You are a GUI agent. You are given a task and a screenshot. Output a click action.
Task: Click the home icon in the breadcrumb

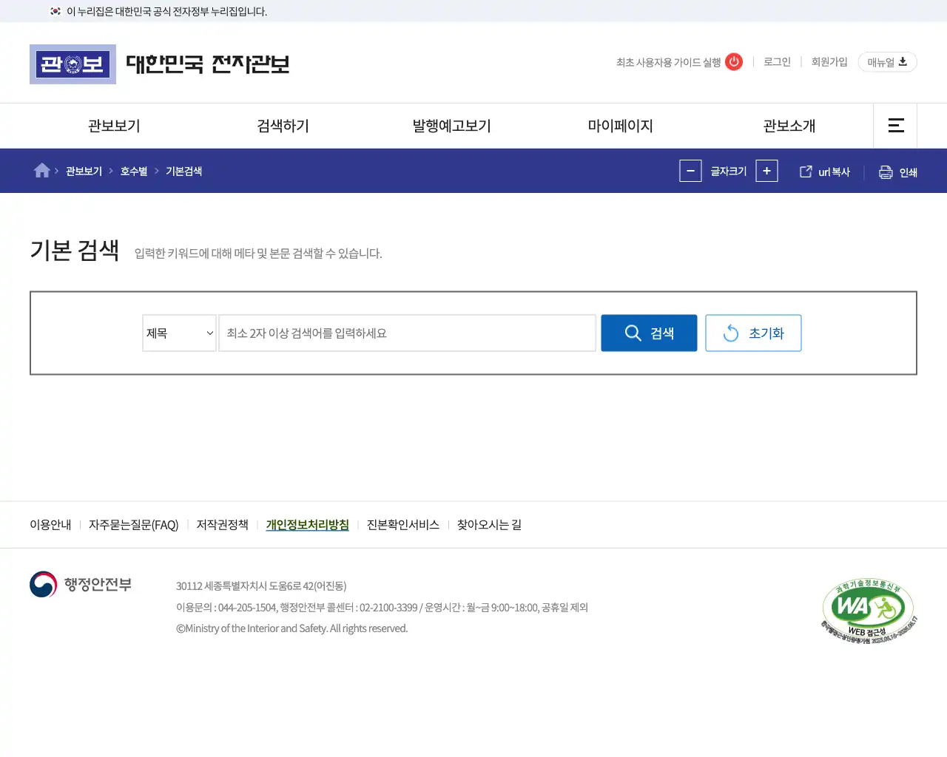click(41, 170)
